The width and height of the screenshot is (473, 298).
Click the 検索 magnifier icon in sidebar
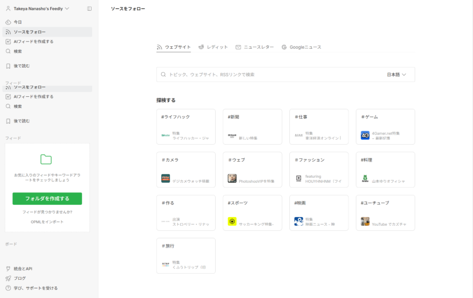point(7,51)
